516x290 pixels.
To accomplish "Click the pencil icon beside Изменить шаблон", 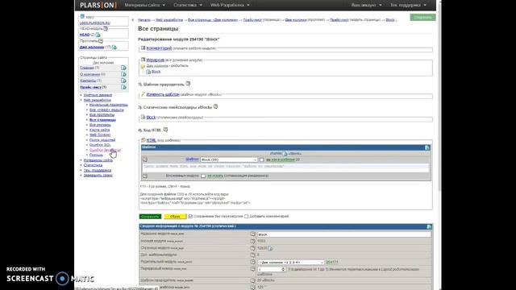I will pyautogui.click(x=144, y=94).
